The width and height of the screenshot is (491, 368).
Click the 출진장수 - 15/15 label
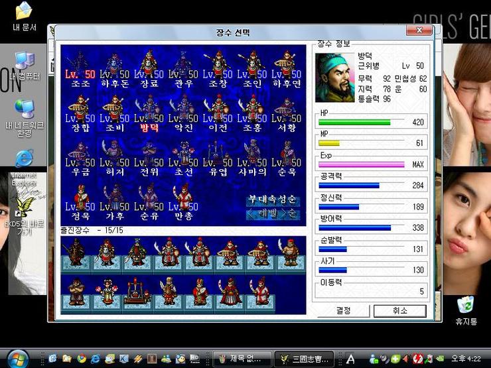(92, 230)
